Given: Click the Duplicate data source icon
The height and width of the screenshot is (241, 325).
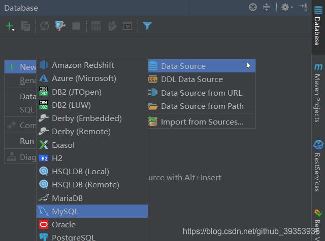Looking at the screenshot, I should pos(25,26).
